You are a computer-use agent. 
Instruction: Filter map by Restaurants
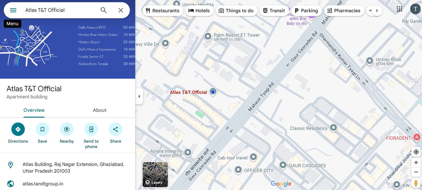162,11
